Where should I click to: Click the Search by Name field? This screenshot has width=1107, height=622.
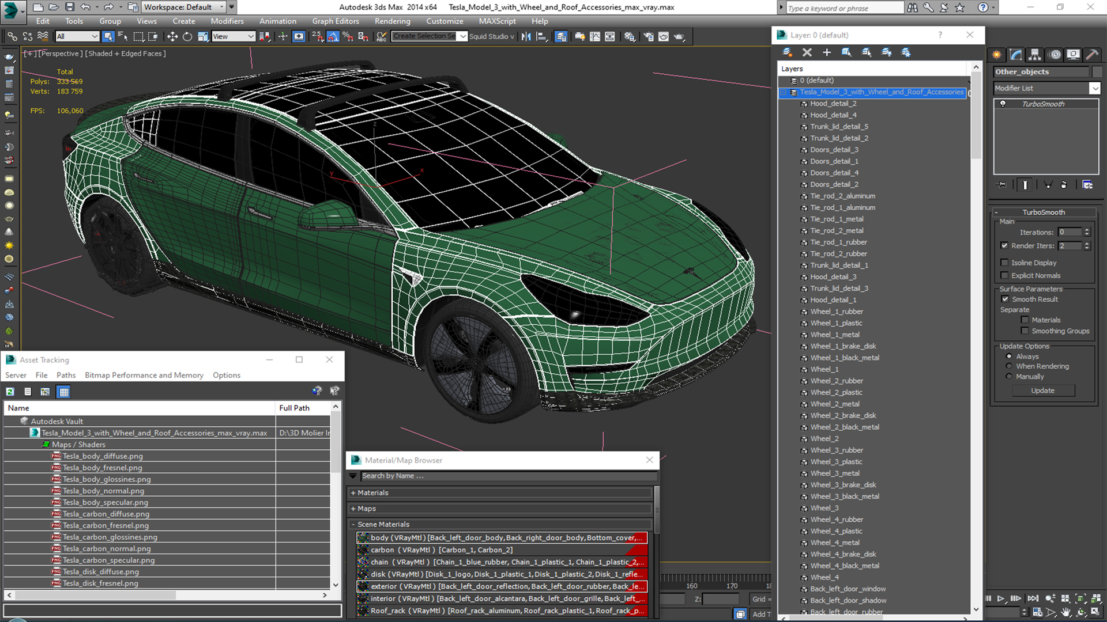tap(509, 476)
